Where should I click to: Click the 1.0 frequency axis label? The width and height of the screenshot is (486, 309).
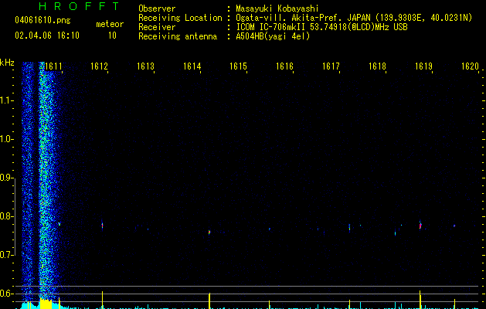click(7, 139)
